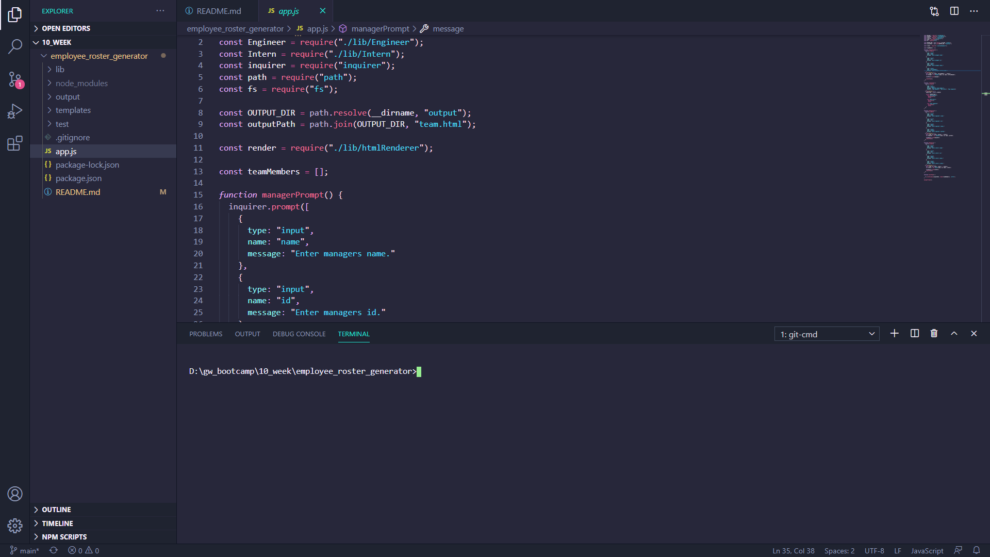
Task: Open notifications via the bell icon
Action: pyautogui.click(x=978, y=550)
